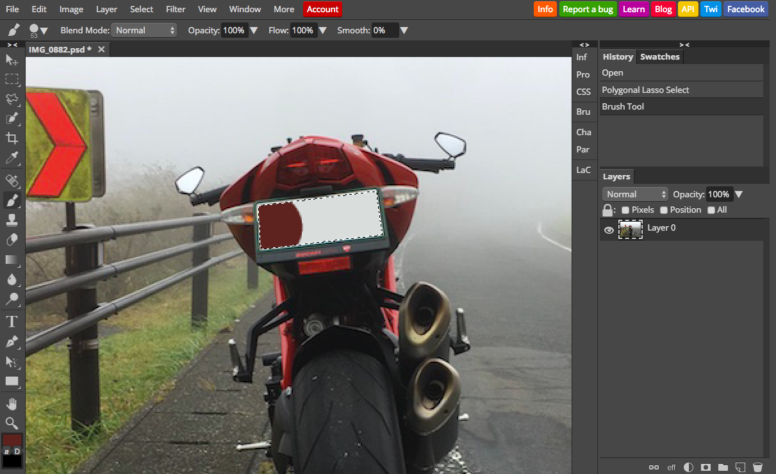This screenshot has height=474, width=776.
Task: Select the Move tool
Action: coord(12,60)
